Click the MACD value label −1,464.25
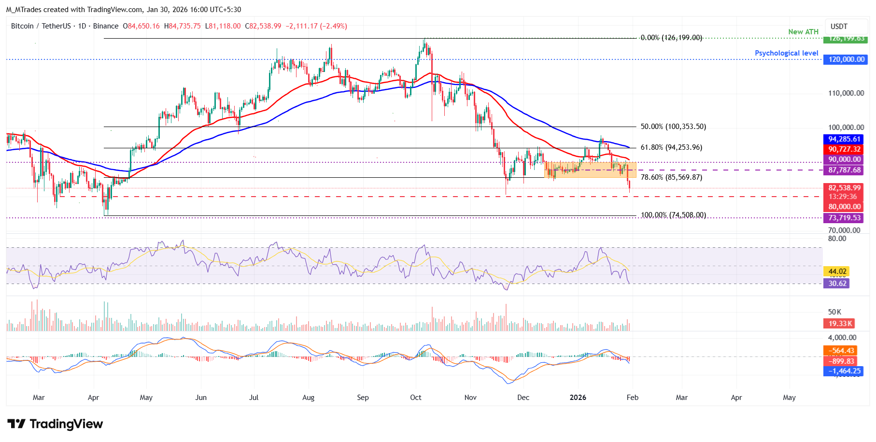This screenshot has width=876, height=442. (x=844, y=371)
